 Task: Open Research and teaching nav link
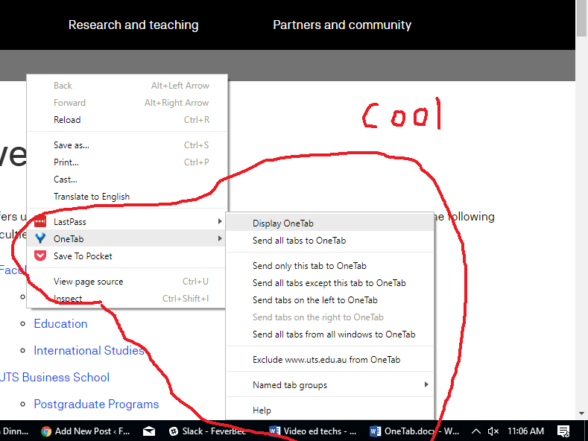133,25
